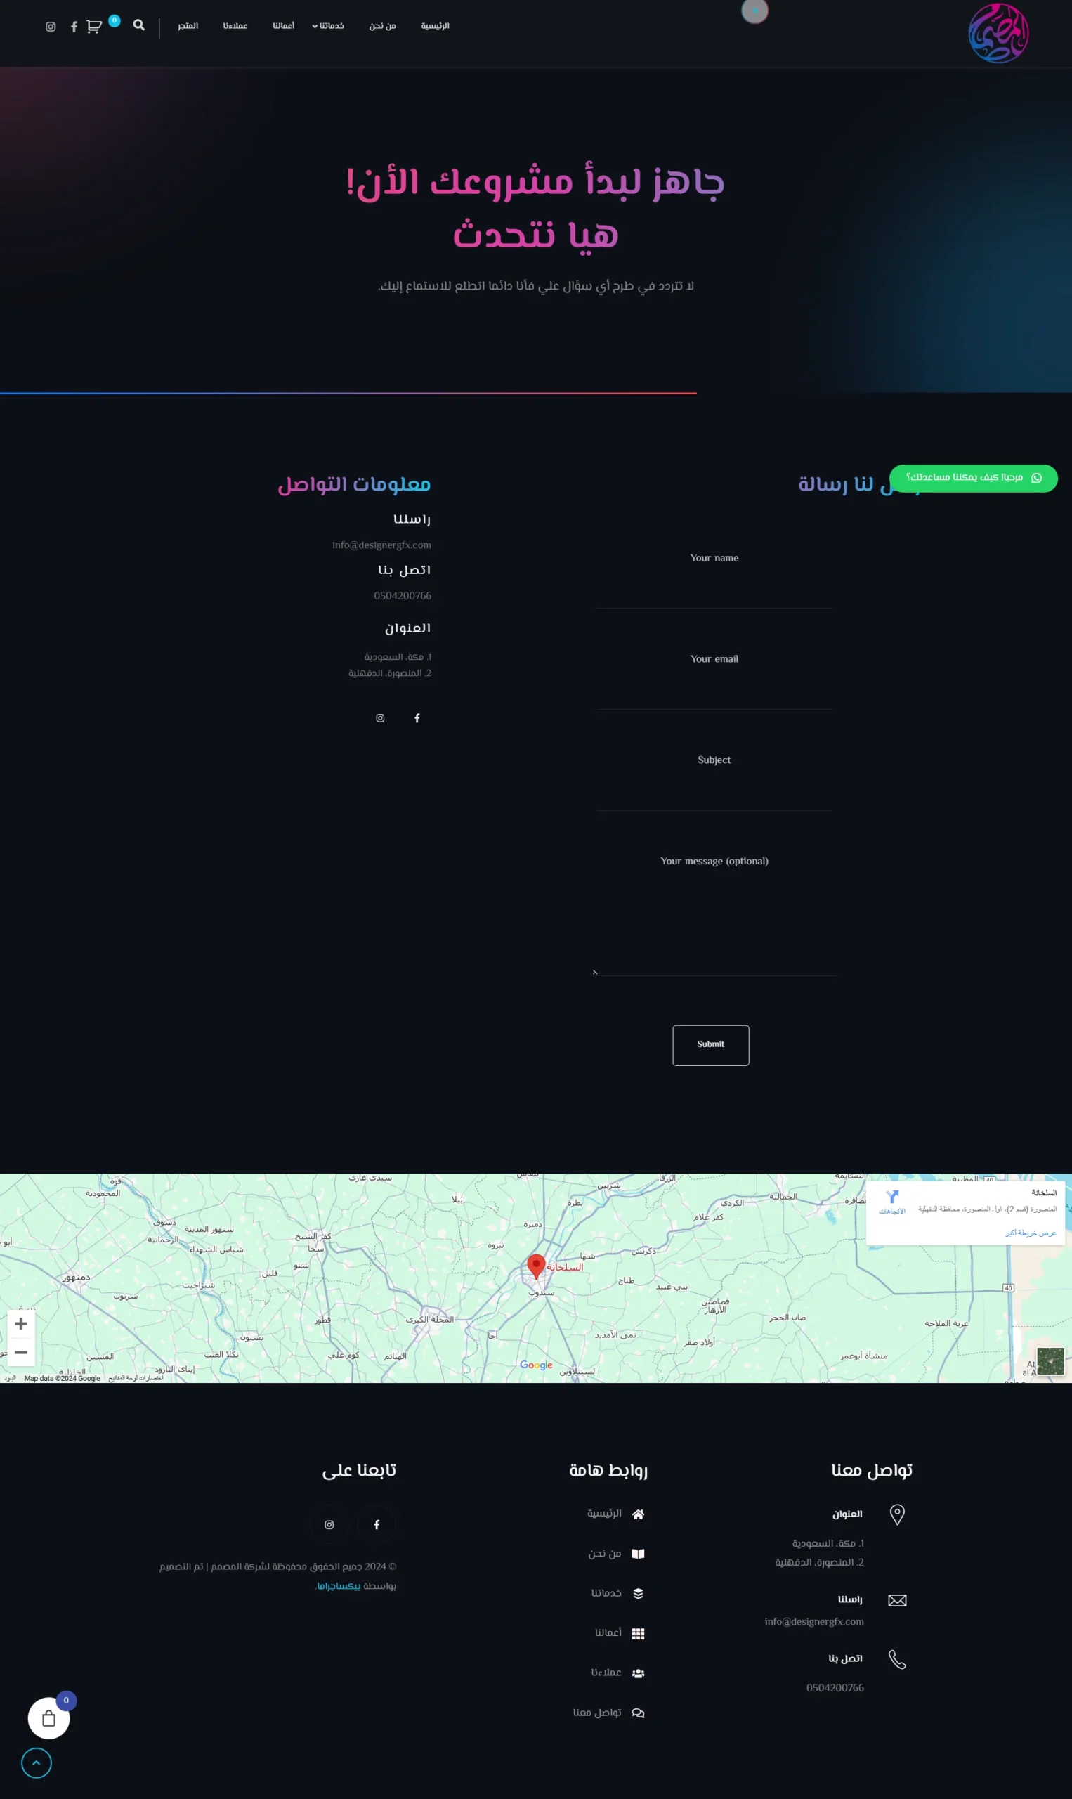Open the shopping cart in the header
The height and width of the screenshot is (1799, 1072).
point(94,27)
